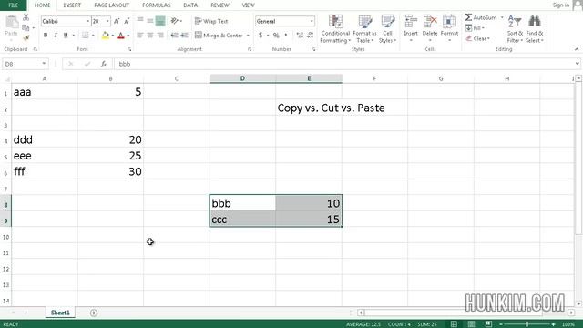Open the General number format dropdown
This screenshot has height=328, width=583.
point(312,21)
